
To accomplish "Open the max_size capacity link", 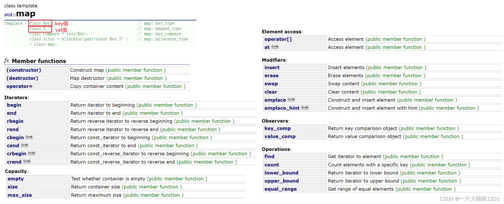I will pyautogui.click(x=20, y=195).
